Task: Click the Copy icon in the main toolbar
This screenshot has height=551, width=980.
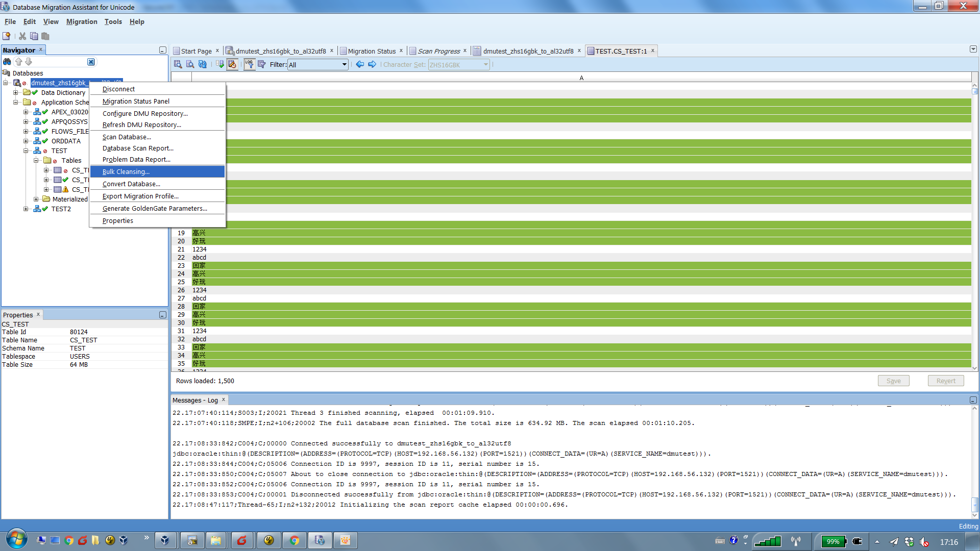Action: tap(34, 36)
